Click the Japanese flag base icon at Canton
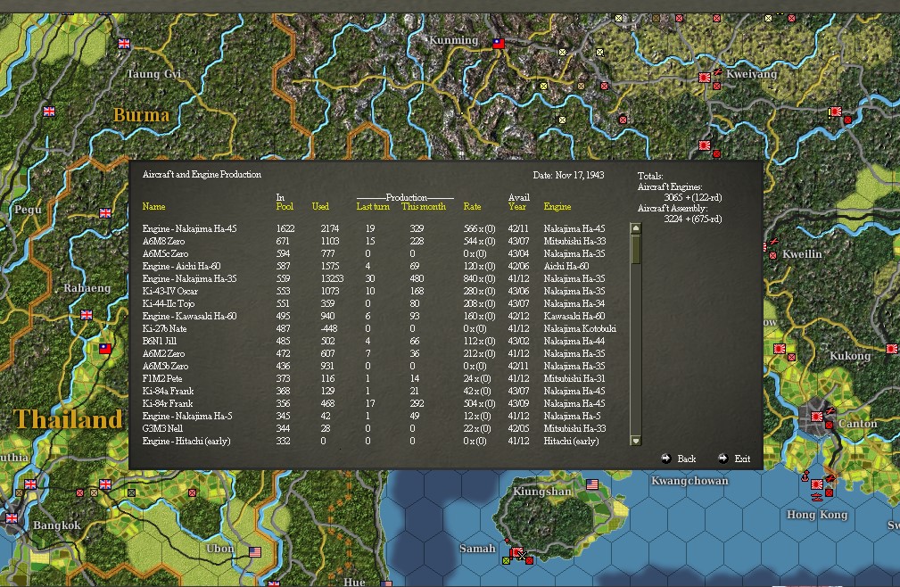This screenshot has height=587, width=900. click(x=817, y=416)
